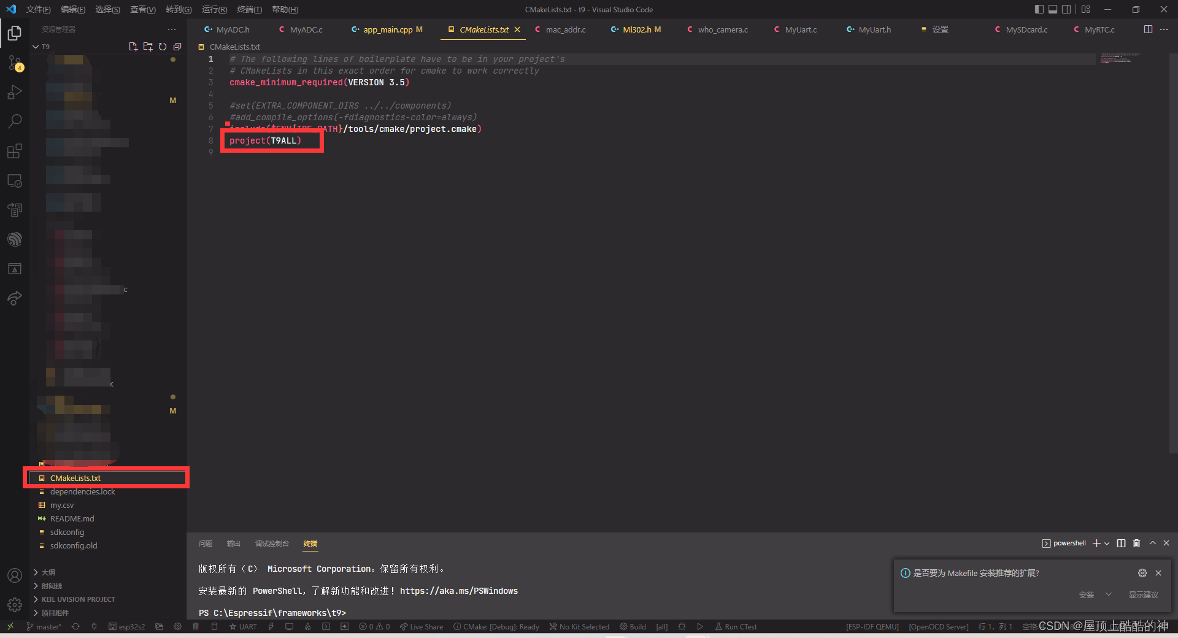Viewport: 1178px width, 638px height.
Task: Switch to the MyADC.c editor tab
Action: pos(306,29)
